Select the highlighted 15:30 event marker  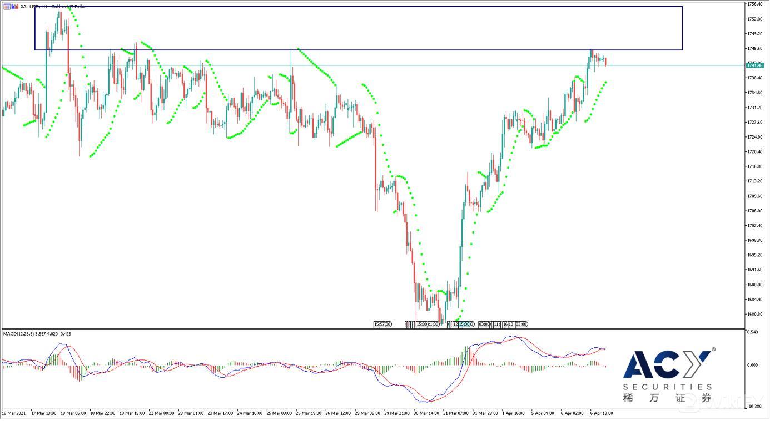(465, 324)
